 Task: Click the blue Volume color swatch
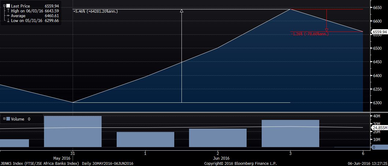tap(8, 119)
